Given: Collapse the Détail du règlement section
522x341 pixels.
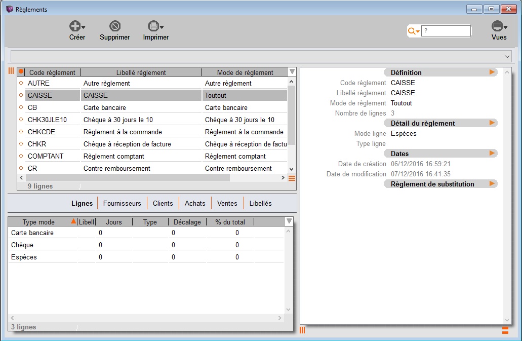Looking at the screenshot, I should pos(492,123).
